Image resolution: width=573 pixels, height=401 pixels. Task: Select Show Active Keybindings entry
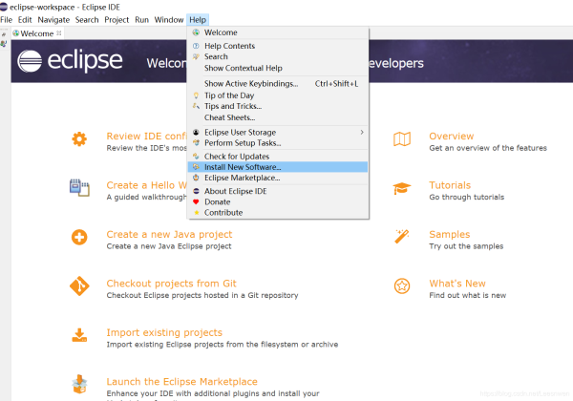tap(278, 84)
